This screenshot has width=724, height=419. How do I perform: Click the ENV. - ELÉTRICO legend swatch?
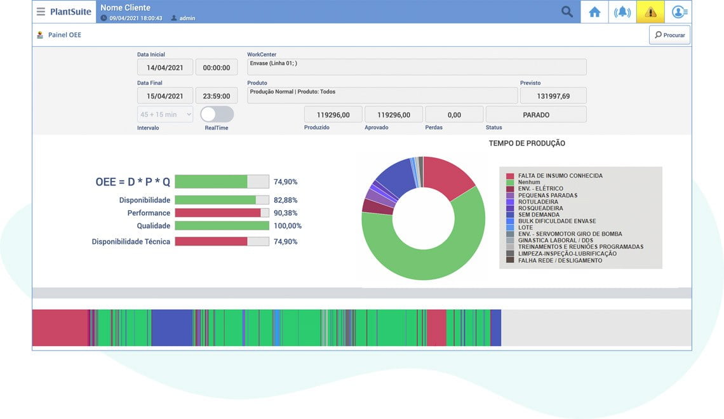click(510, 189)
